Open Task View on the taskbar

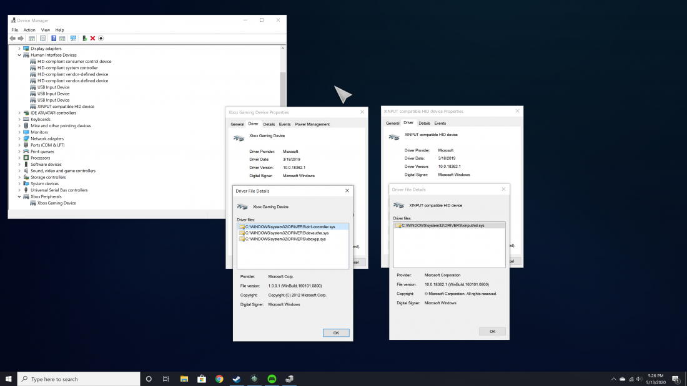pos(166,379)
